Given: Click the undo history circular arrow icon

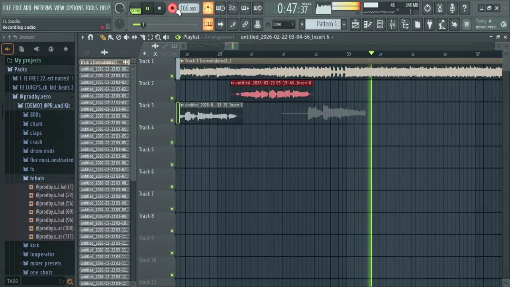Looking at the screenshot, I should coord(428,8).
